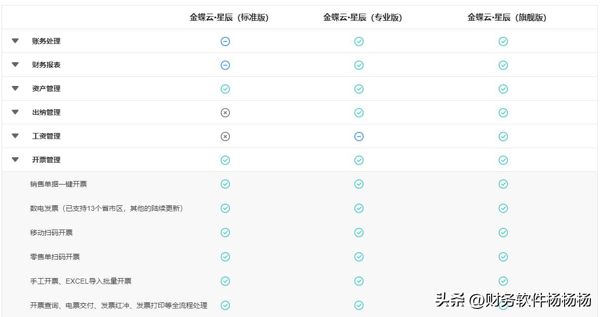Click the check icon for 资产管理 standard edition

[x=225, y=88]
